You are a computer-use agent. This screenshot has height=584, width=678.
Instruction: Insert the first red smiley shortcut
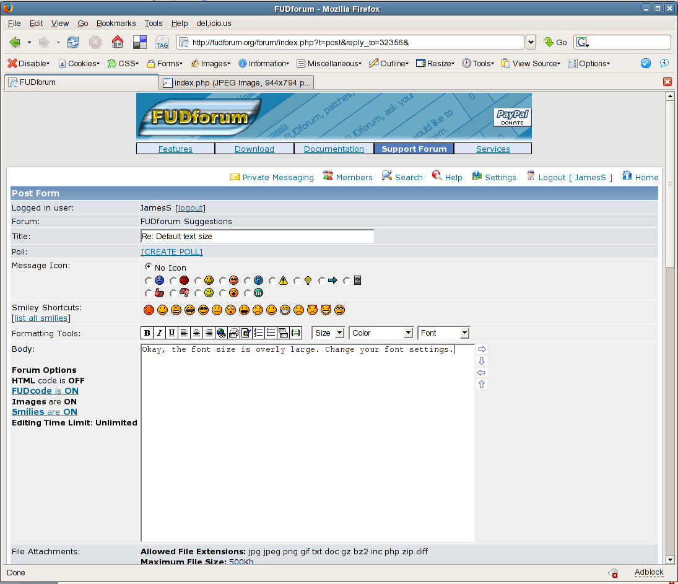[149, 310]
